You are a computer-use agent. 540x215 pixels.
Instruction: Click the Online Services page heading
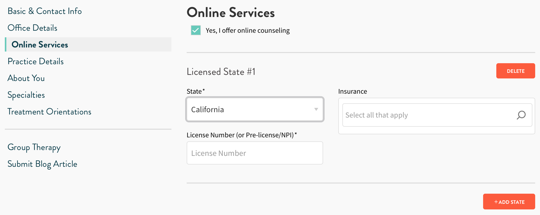pyautogui.click(x=231, y=13)
